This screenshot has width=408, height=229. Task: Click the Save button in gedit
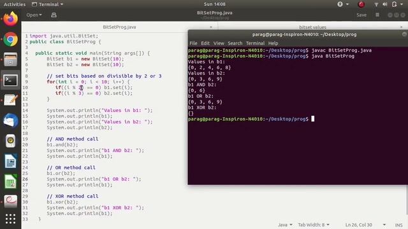(x=361, y=15)
